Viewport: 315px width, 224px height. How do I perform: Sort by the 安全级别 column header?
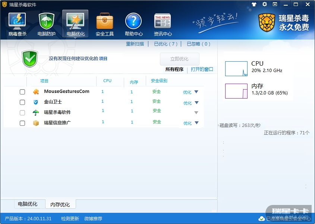(x=159, y=81)
